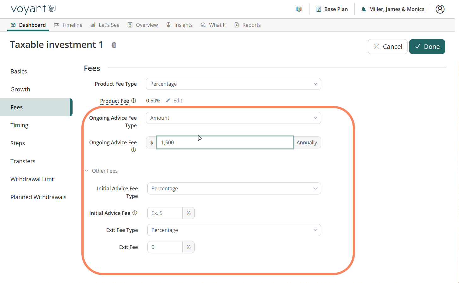Screen dimensions: 459x283
Task: Click the Exit Fee input field
Action: (x=165, y=247)
